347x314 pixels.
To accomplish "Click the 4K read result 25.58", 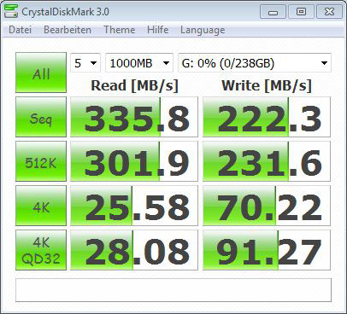I will [134, 206].
